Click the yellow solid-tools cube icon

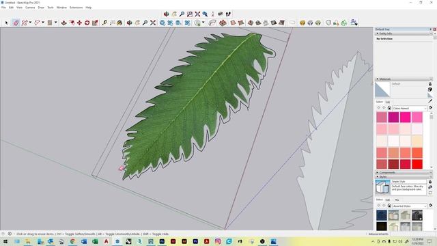point(302,23)
